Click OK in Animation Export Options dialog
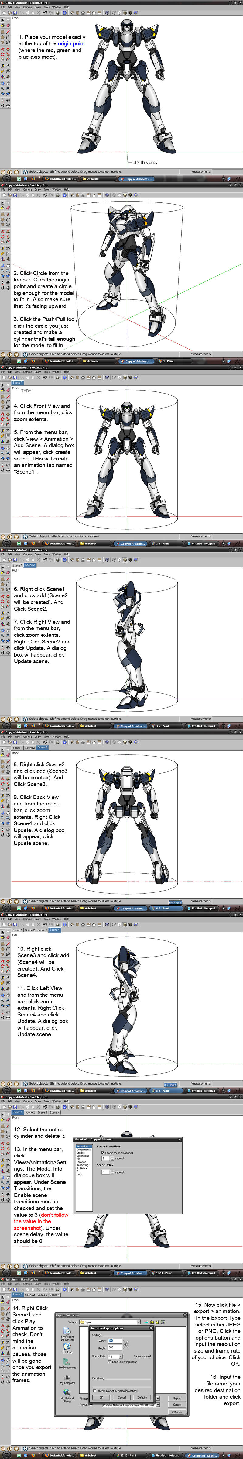The image size is (243, 1459). coord(101,1397)
